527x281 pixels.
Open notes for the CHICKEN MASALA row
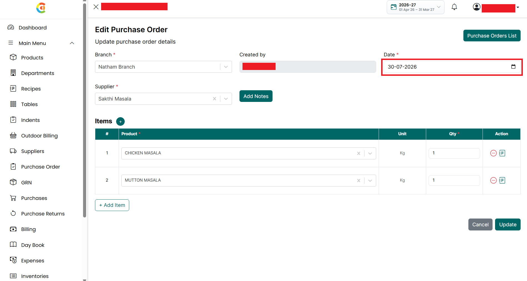coord(502,153)
